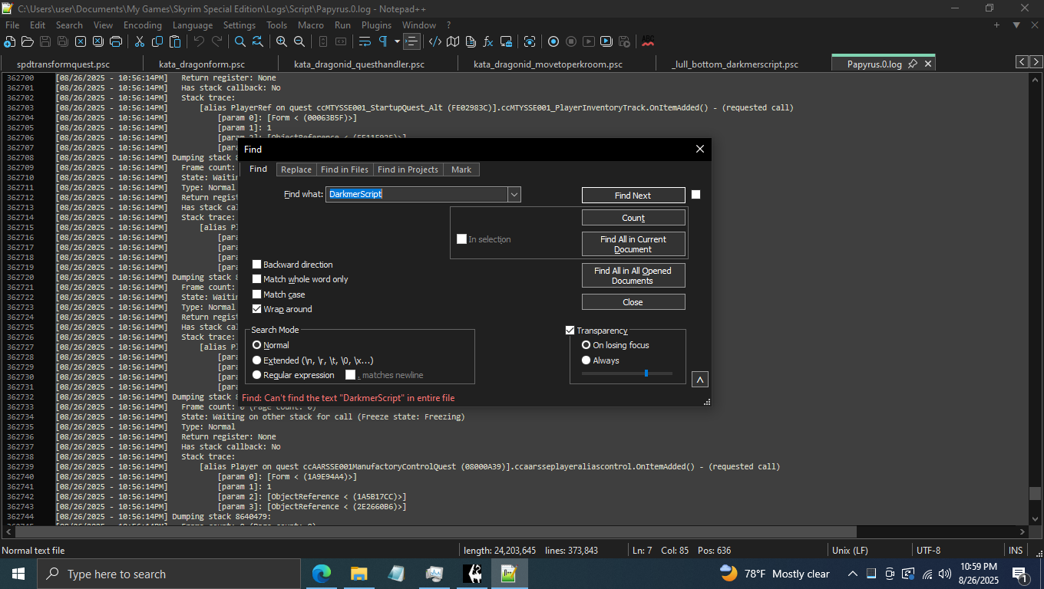Viewport: 1044px width, 589px height.
Task: Zoom in with the toolbar icon
Action: (x=282, y=41)
